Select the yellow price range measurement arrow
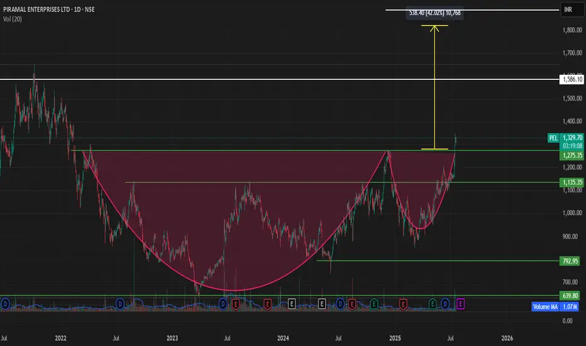The height and width of the screenshot is (346, 586). pyautogui.click(x=434, y=87)
